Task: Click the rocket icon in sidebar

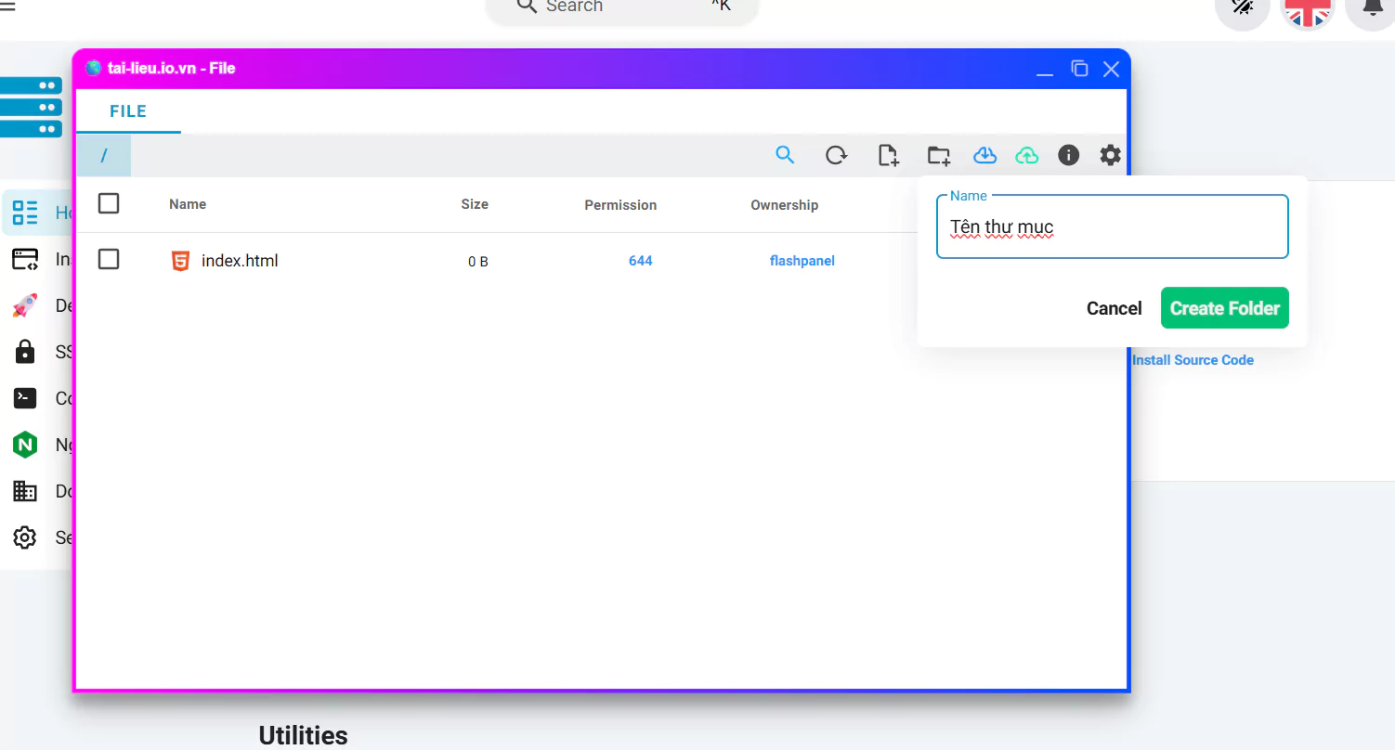Action: 25,305
